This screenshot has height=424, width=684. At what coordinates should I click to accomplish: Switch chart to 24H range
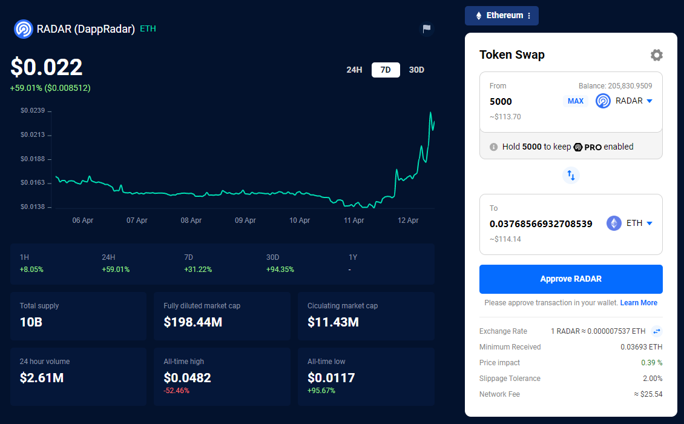point(354,70)
